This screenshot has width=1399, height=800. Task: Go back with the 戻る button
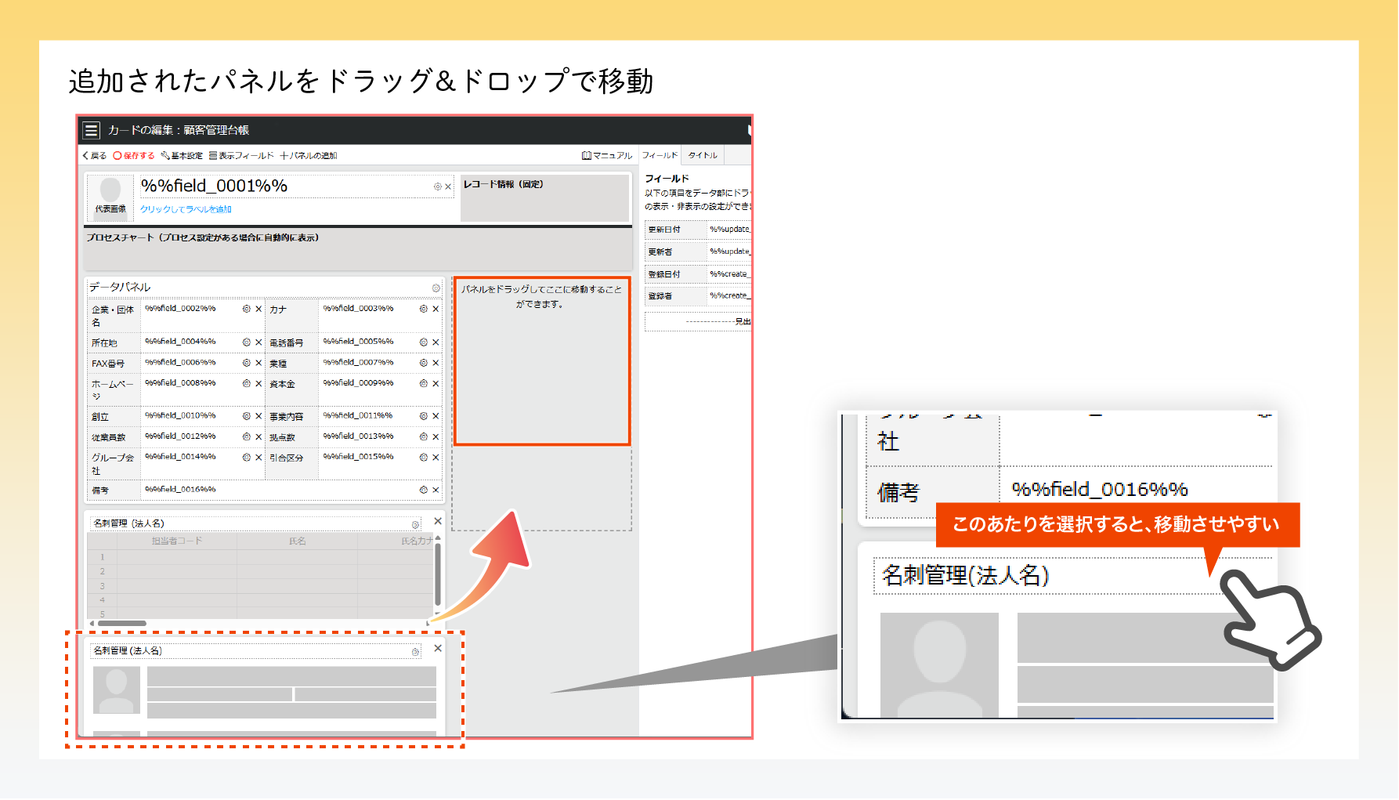point(95,156)
